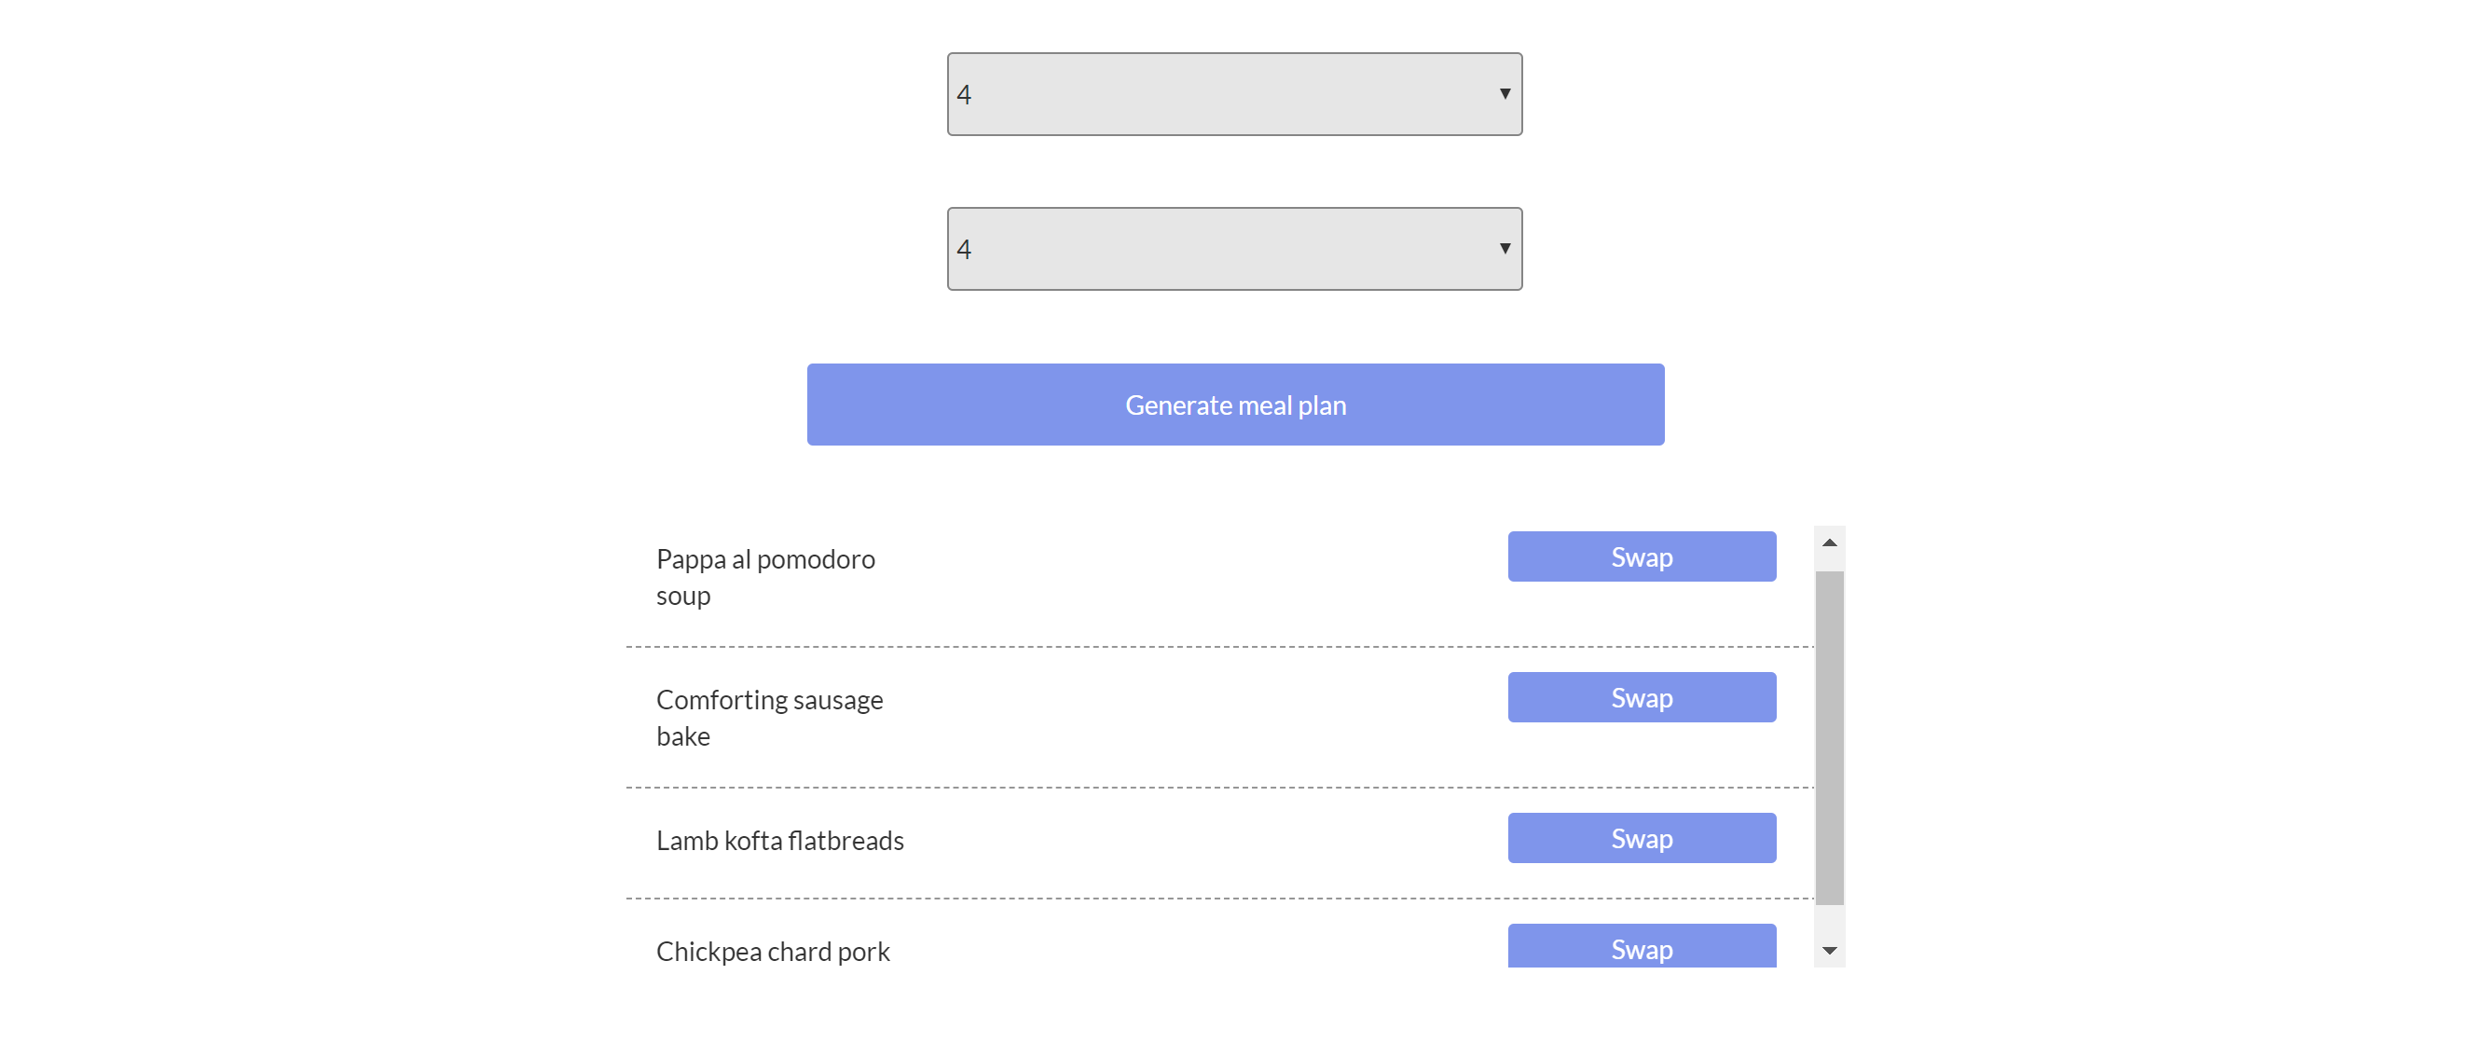Open the first dropdown showing 4
Screen dimensions: 2488x1057
tap(1233, 94)
